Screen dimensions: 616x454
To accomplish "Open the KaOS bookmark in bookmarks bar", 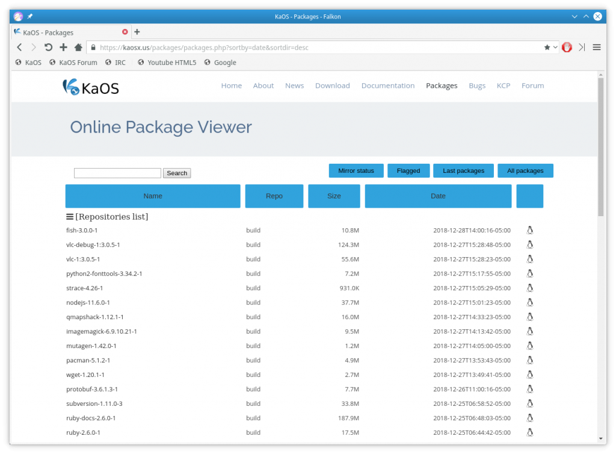I will [28, 63].
